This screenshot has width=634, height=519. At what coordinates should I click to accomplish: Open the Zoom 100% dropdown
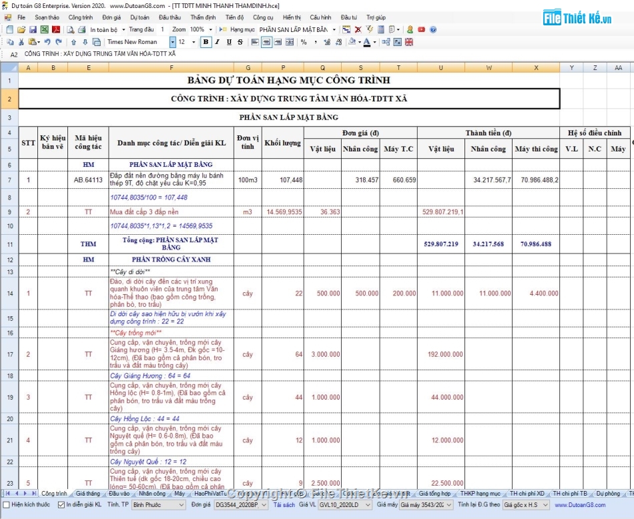(x=210, y=29)
